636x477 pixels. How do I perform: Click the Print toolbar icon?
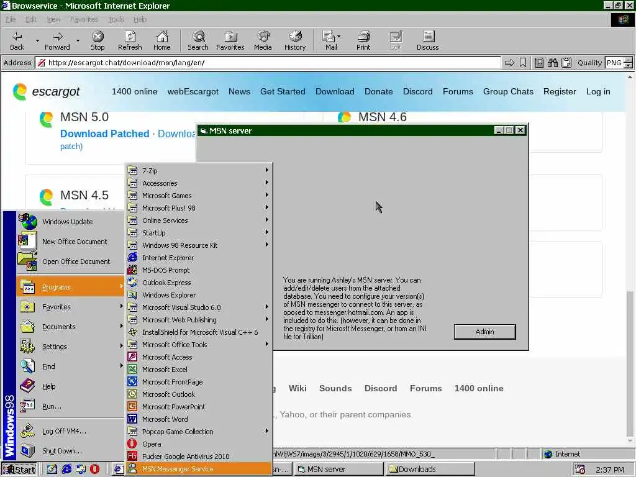click(363, 40)
